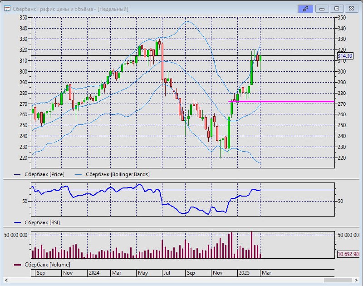The image size is (363, 286).
Task: Click the first Mar label after 2024
Action: pos(117,273)
